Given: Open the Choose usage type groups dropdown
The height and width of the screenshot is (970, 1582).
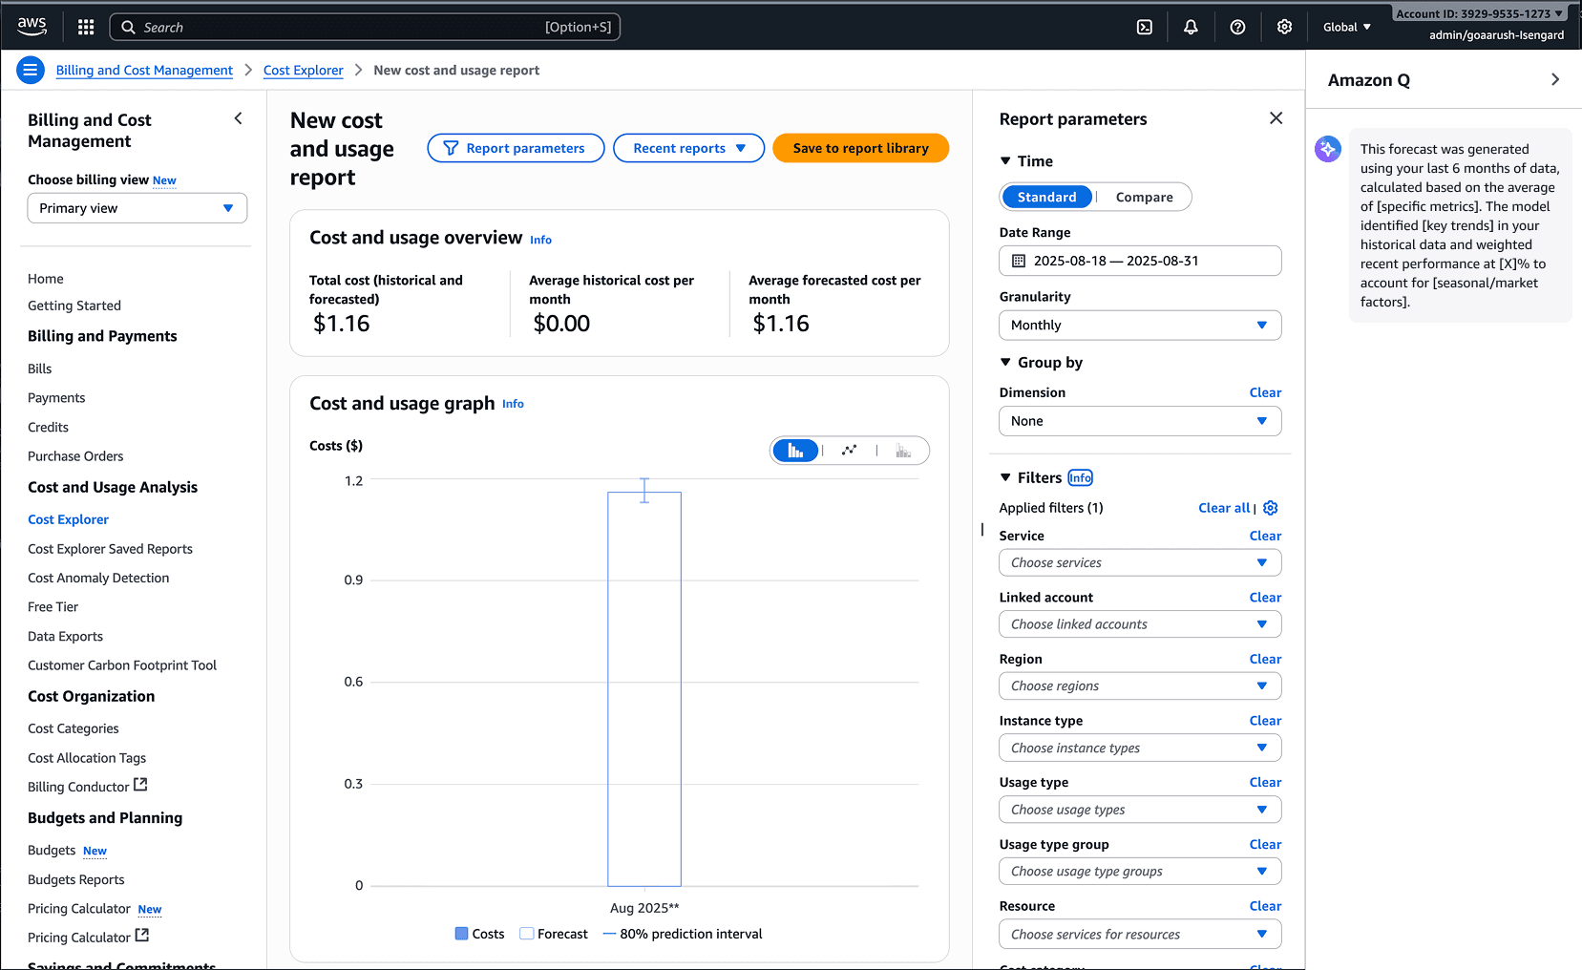Looking at the screenshot, I should [1140, 872].
